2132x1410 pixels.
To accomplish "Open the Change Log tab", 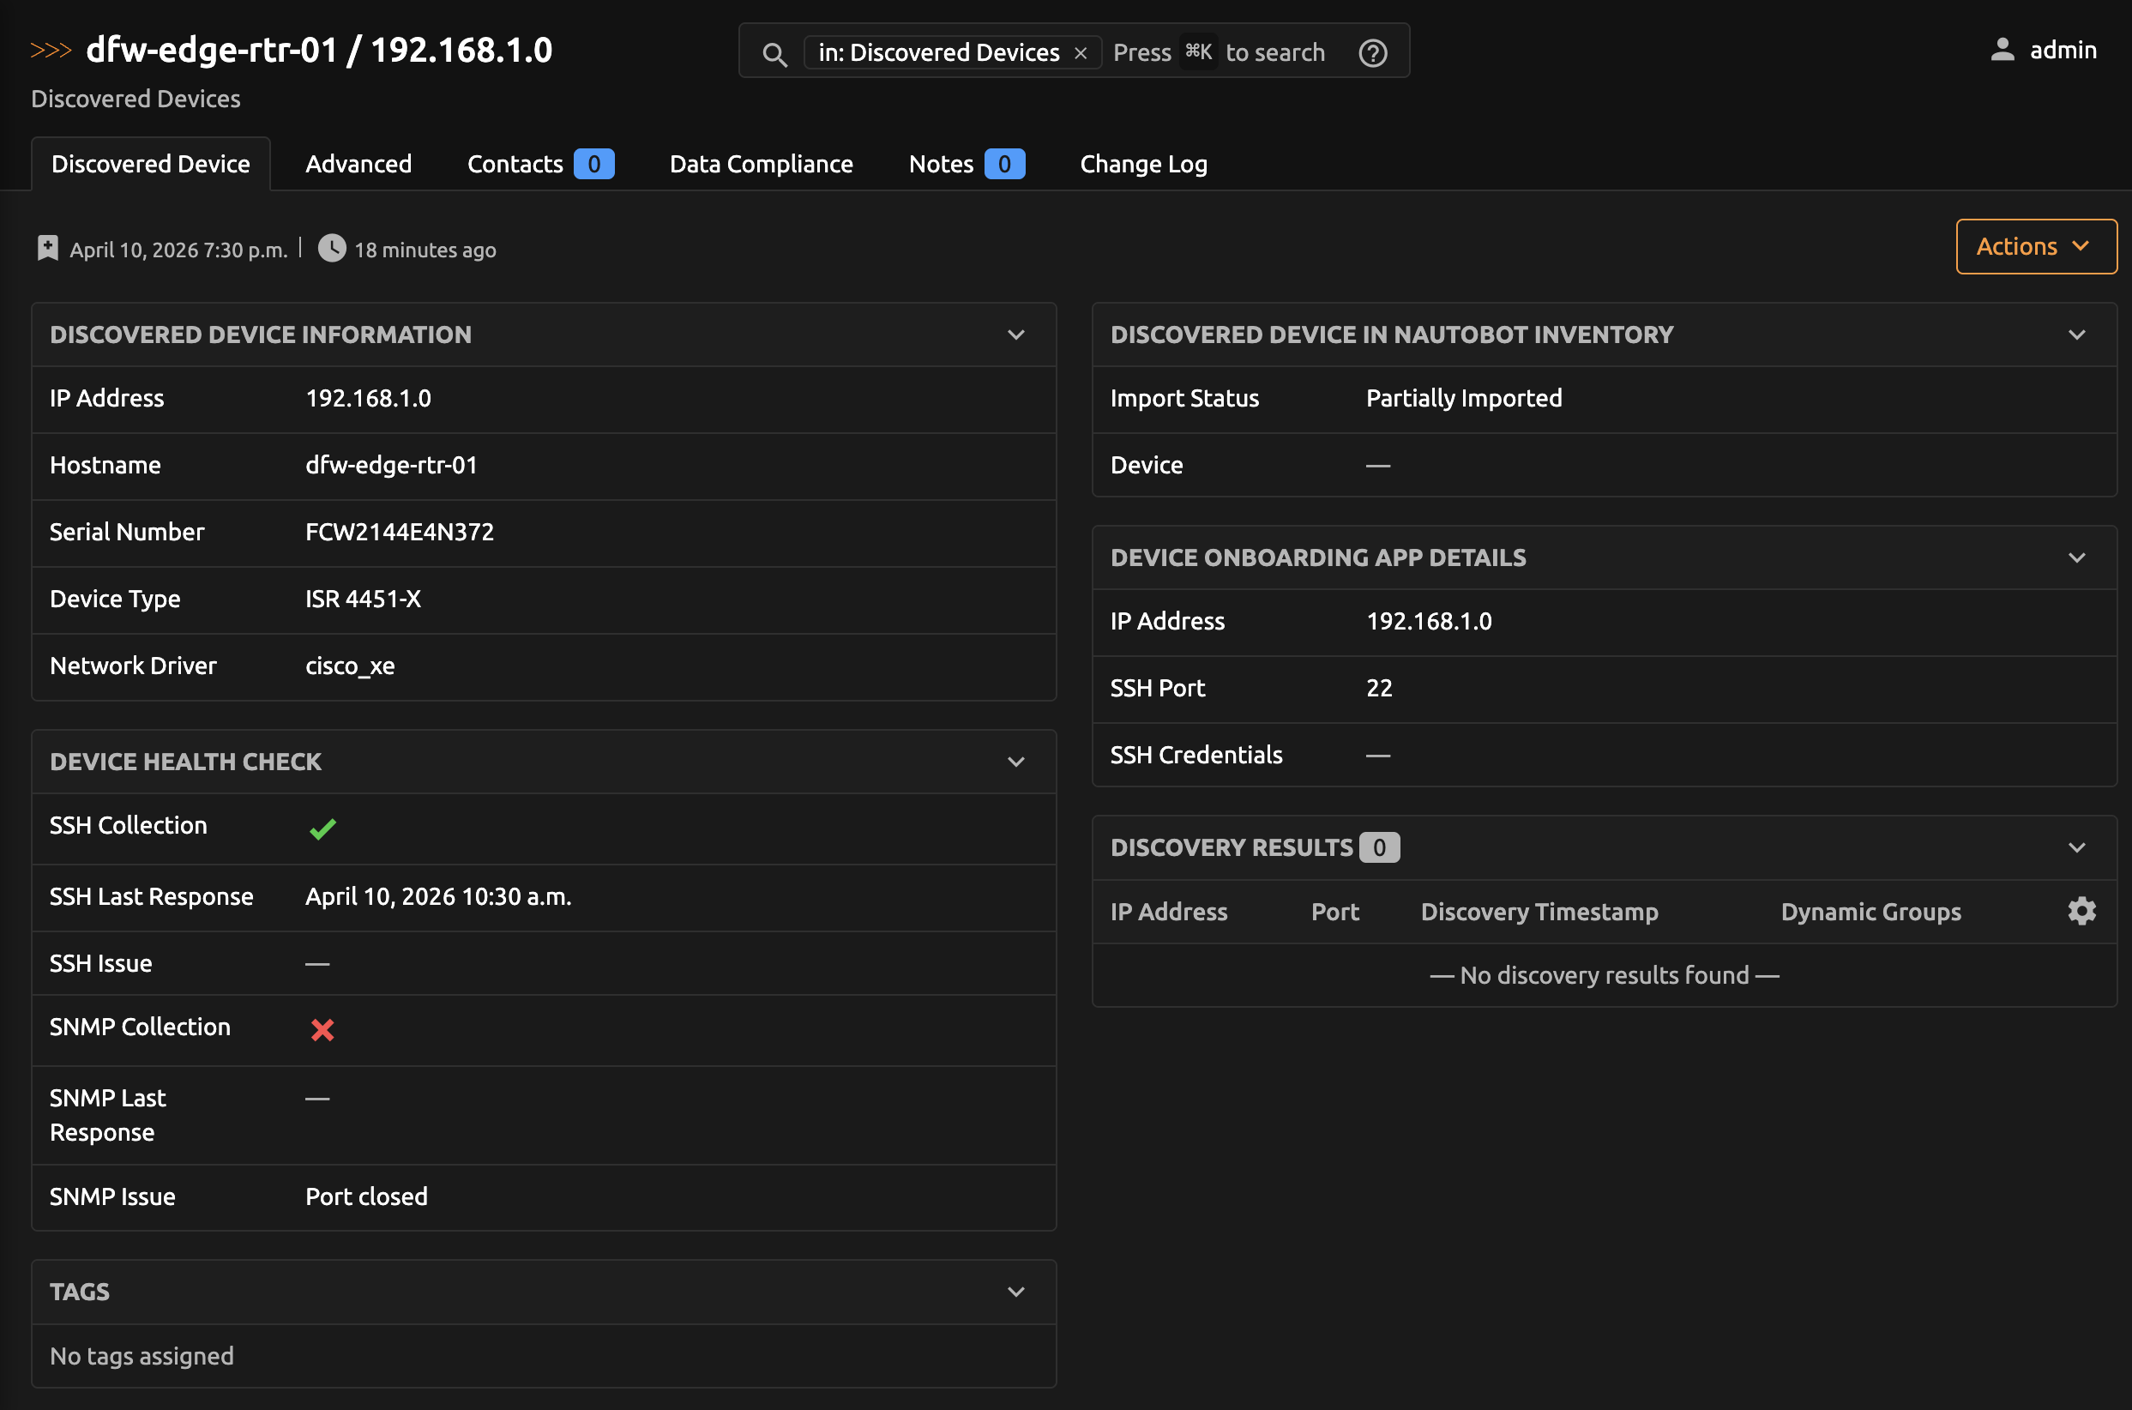I will [x=1143, y=164].
